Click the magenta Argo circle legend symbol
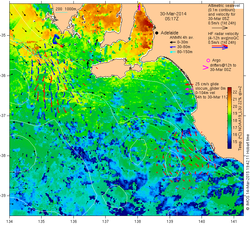 coord(208,60)
